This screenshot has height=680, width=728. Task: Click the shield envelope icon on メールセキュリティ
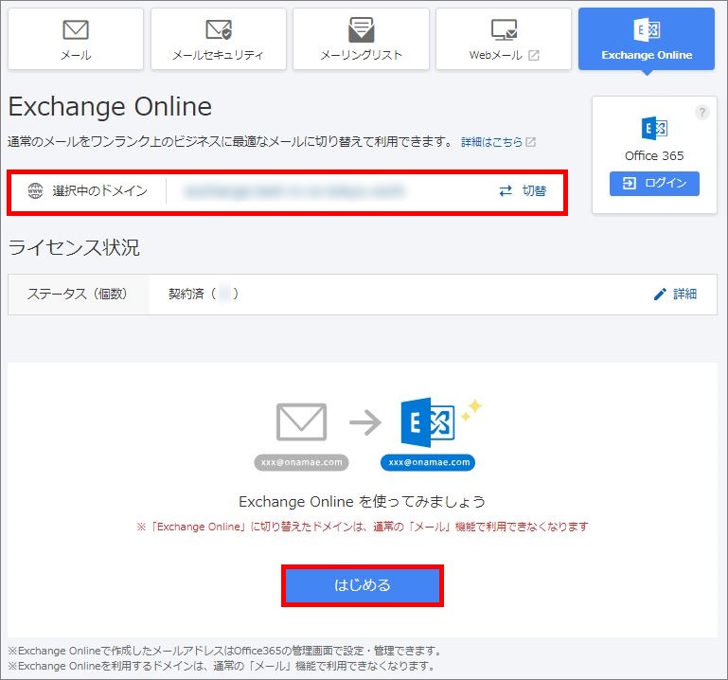(219, 29)
